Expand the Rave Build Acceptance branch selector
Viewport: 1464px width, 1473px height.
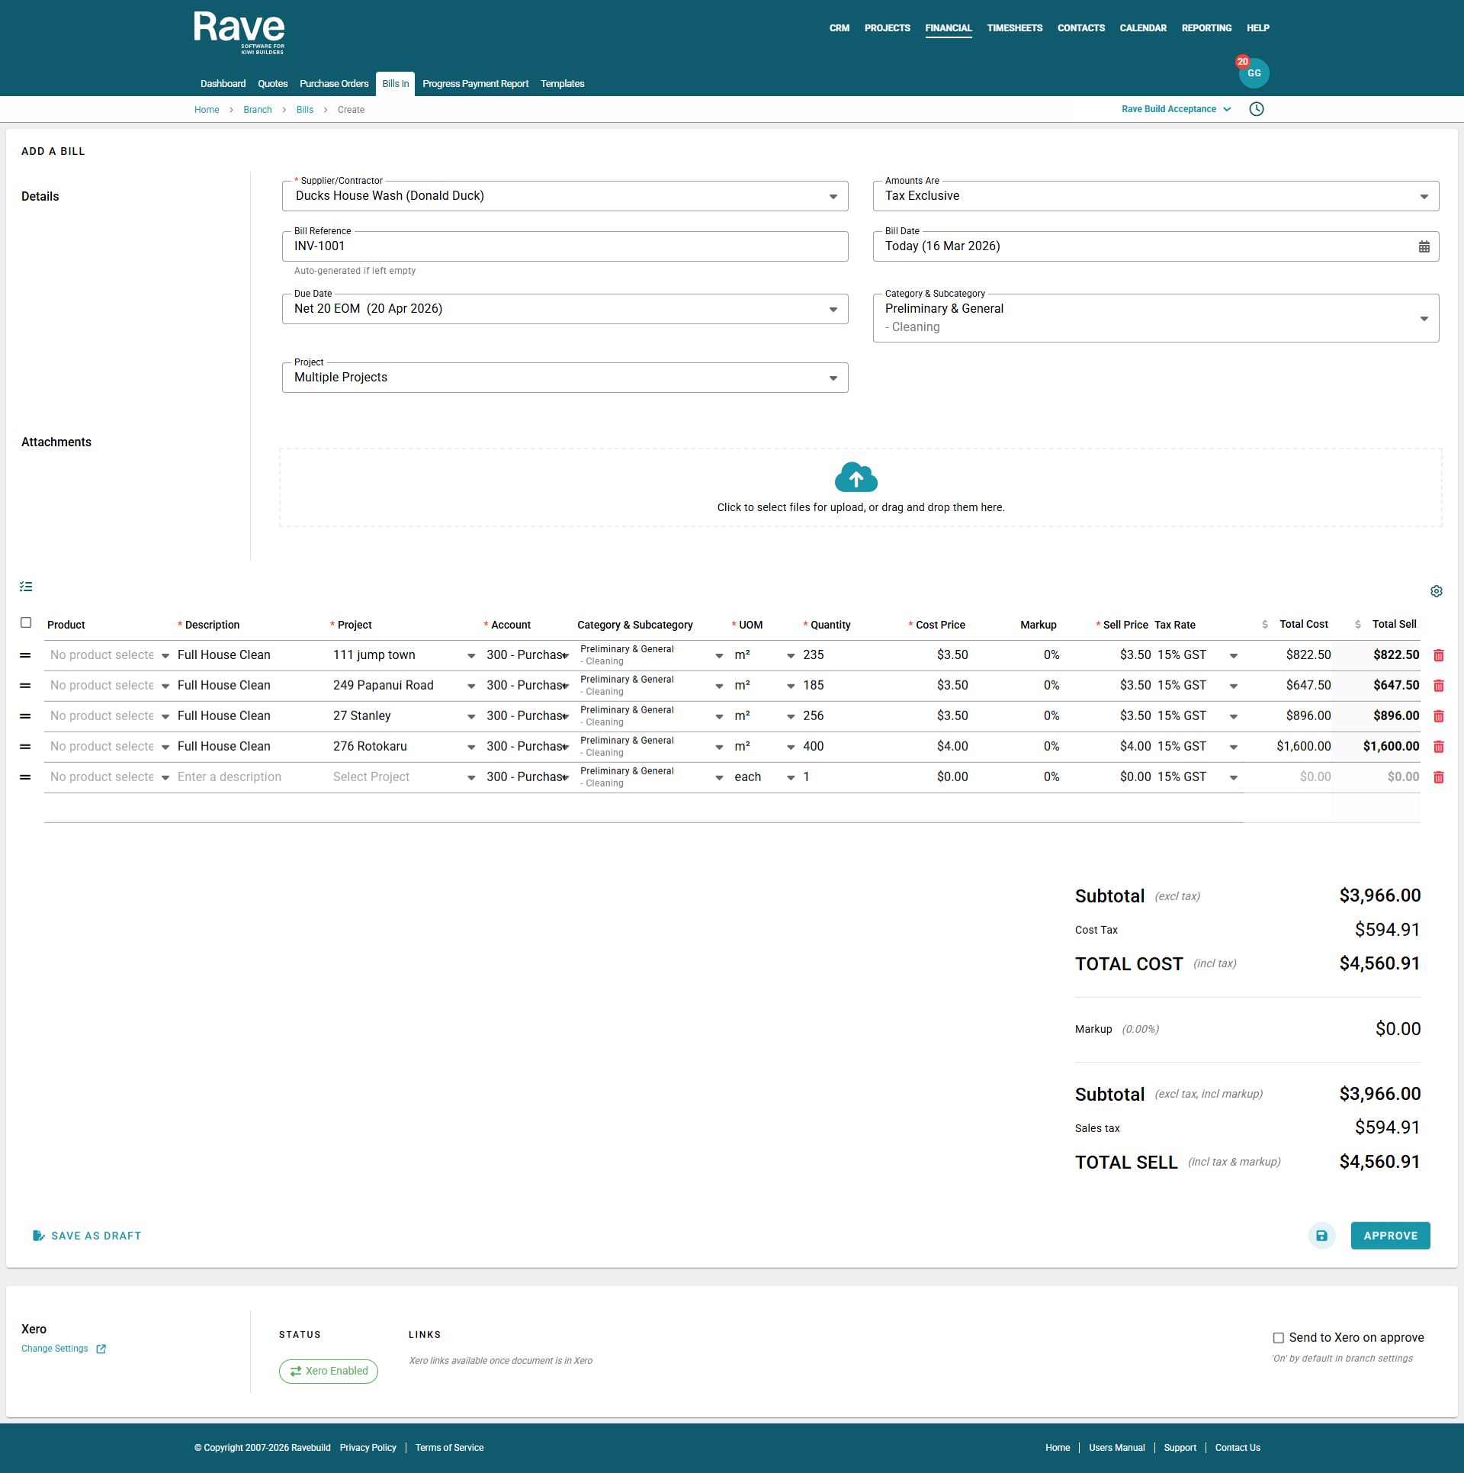[x=1175, y=109]
